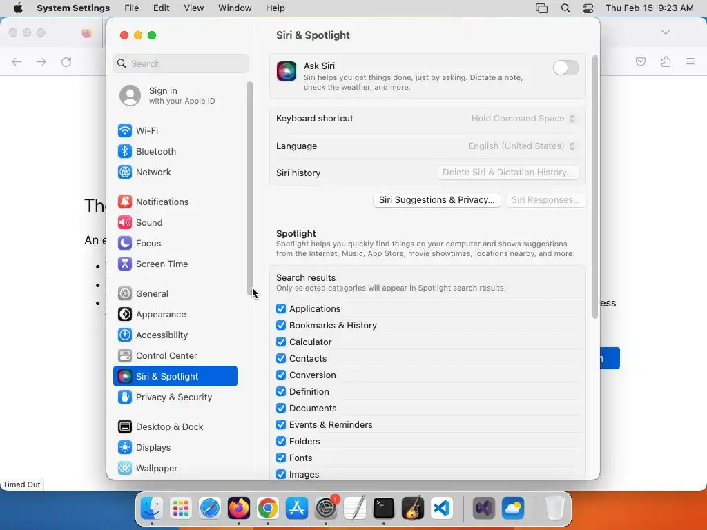Open Safari from the Dock
Viewport: 707px width, 530px height.
click(x=210, y=509)
